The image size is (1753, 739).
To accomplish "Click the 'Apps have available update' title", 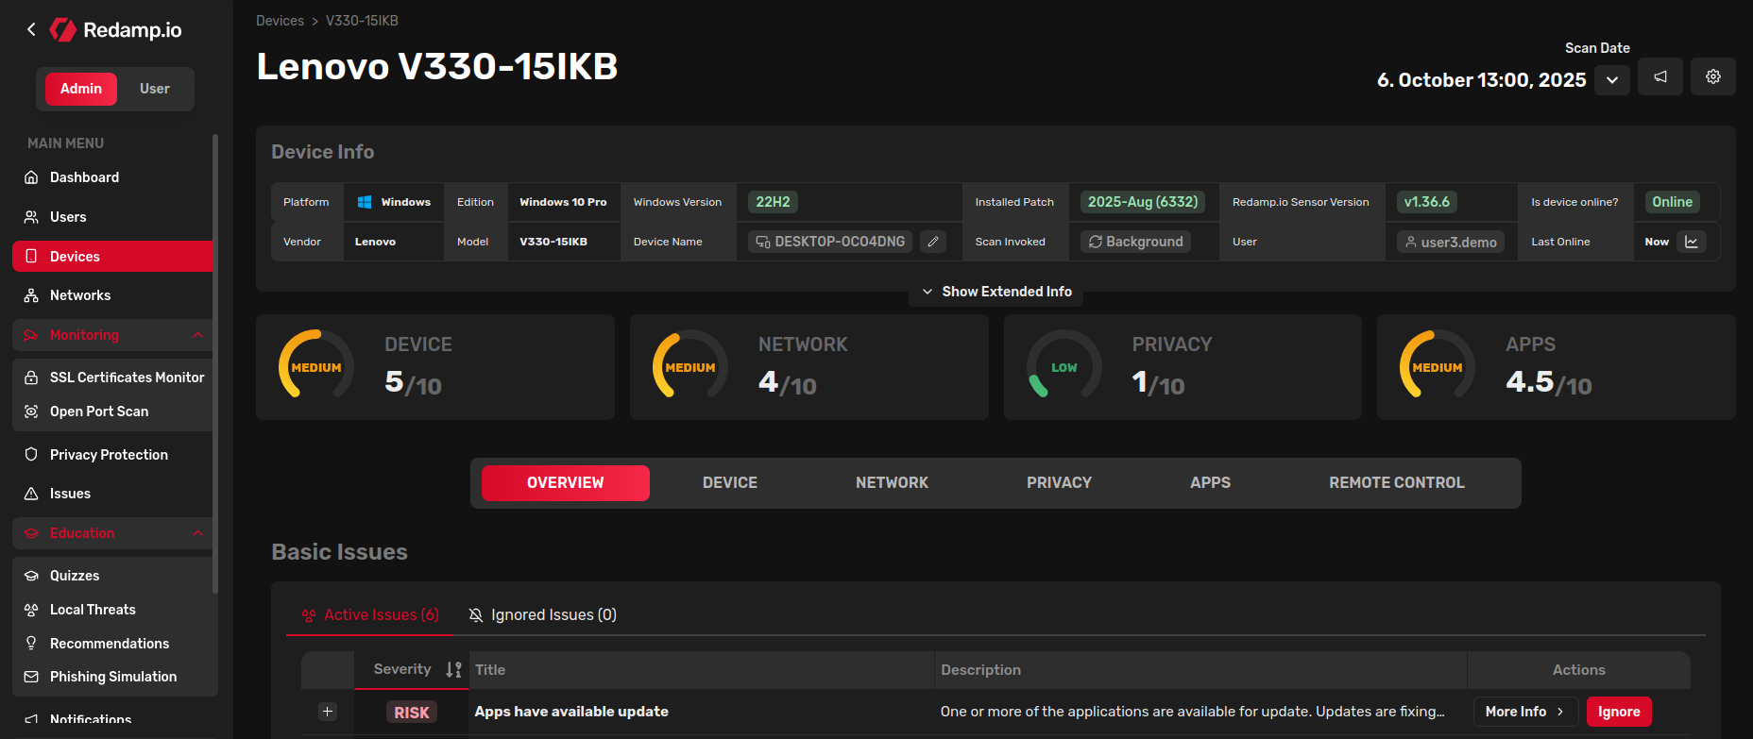I will pyautogui.click(x=571, y=712).
